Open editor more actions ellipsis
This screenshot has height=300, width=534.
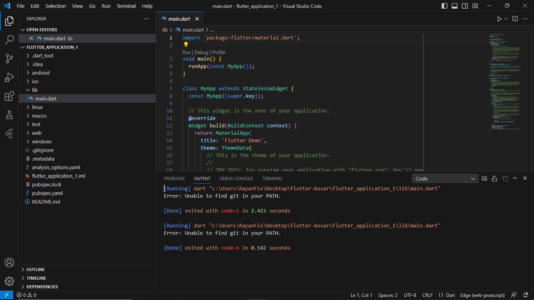(x=525, y=19)
